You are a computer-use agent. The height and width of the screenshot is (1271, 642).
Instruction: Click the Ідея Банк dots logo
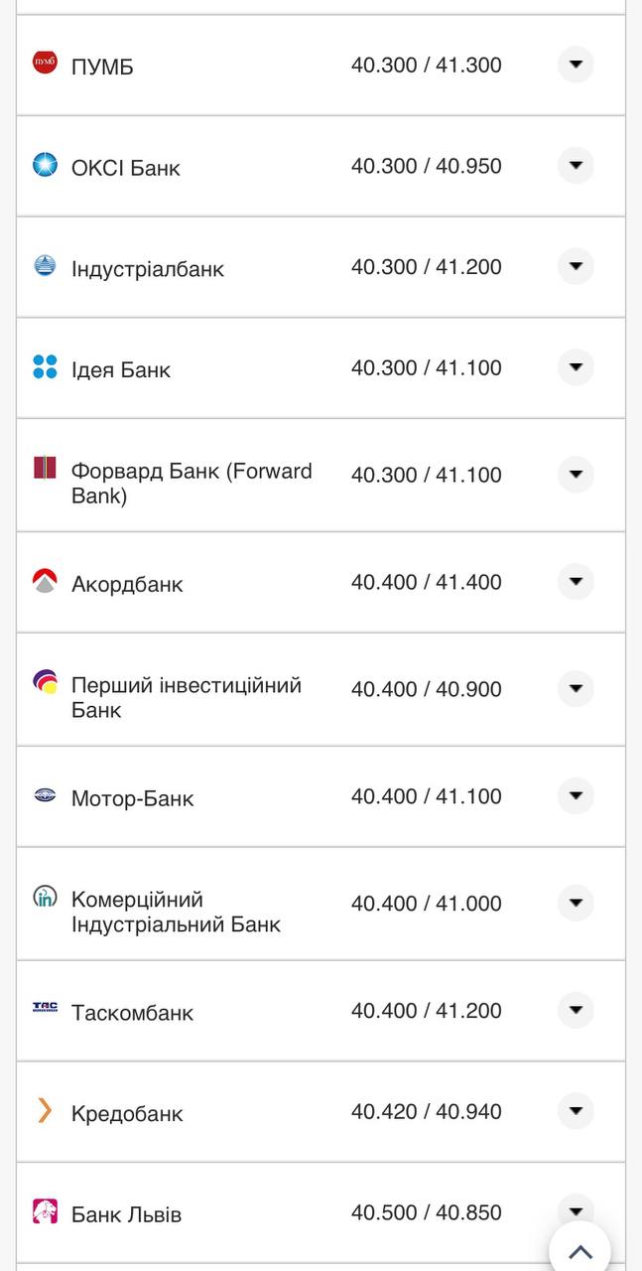(44, 363)
